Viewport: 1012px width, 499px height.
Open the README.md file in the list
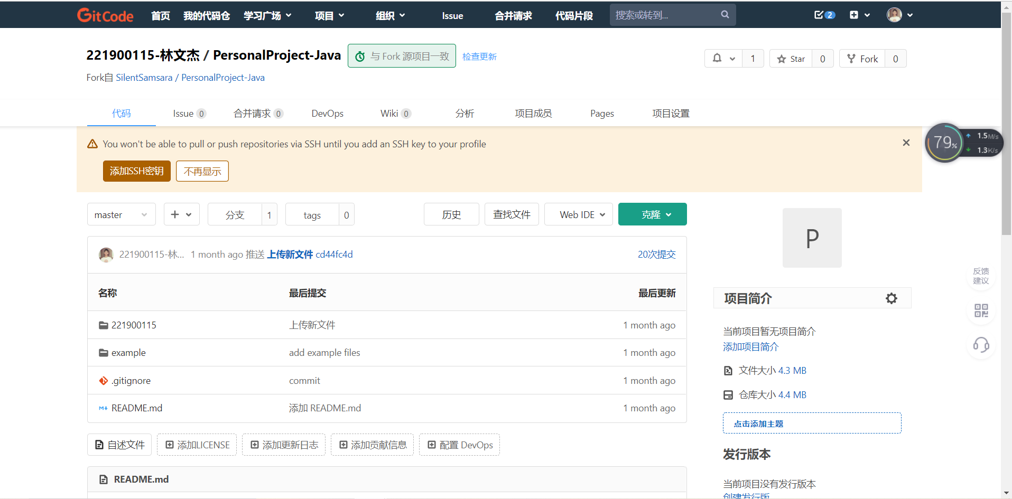pos(137,408)
